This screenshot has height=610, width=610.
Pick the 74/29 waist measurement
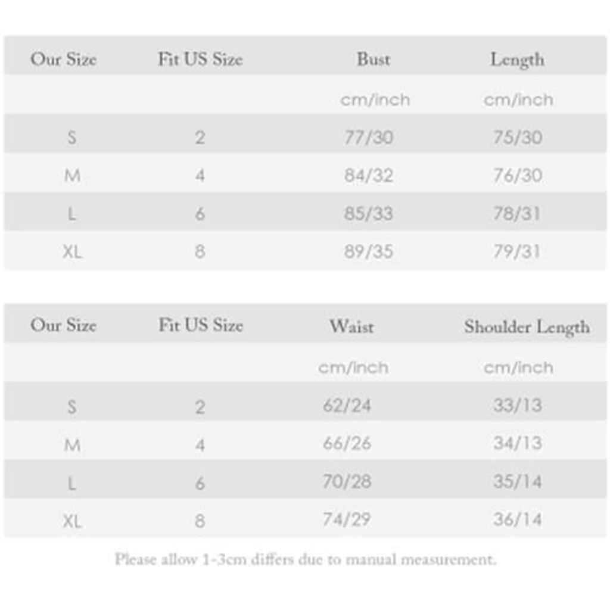[x=347, y=519]
